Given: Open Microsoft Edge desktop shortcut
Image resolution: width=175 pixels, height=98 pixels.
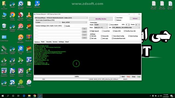Looking at the screenshot, I should (21, 50).
